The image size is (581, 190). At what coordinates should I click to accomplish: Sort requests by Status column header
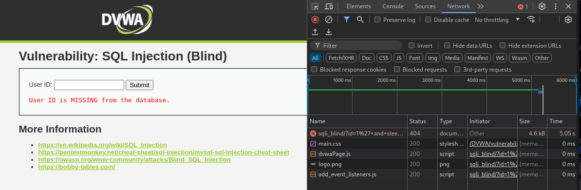click(x=422, y=121)
